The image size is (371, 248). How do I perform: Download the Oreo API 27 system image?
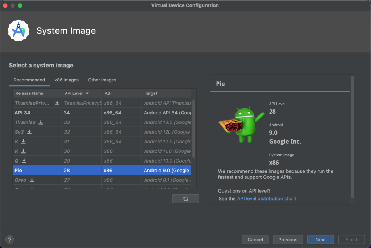tap(32, 180)
